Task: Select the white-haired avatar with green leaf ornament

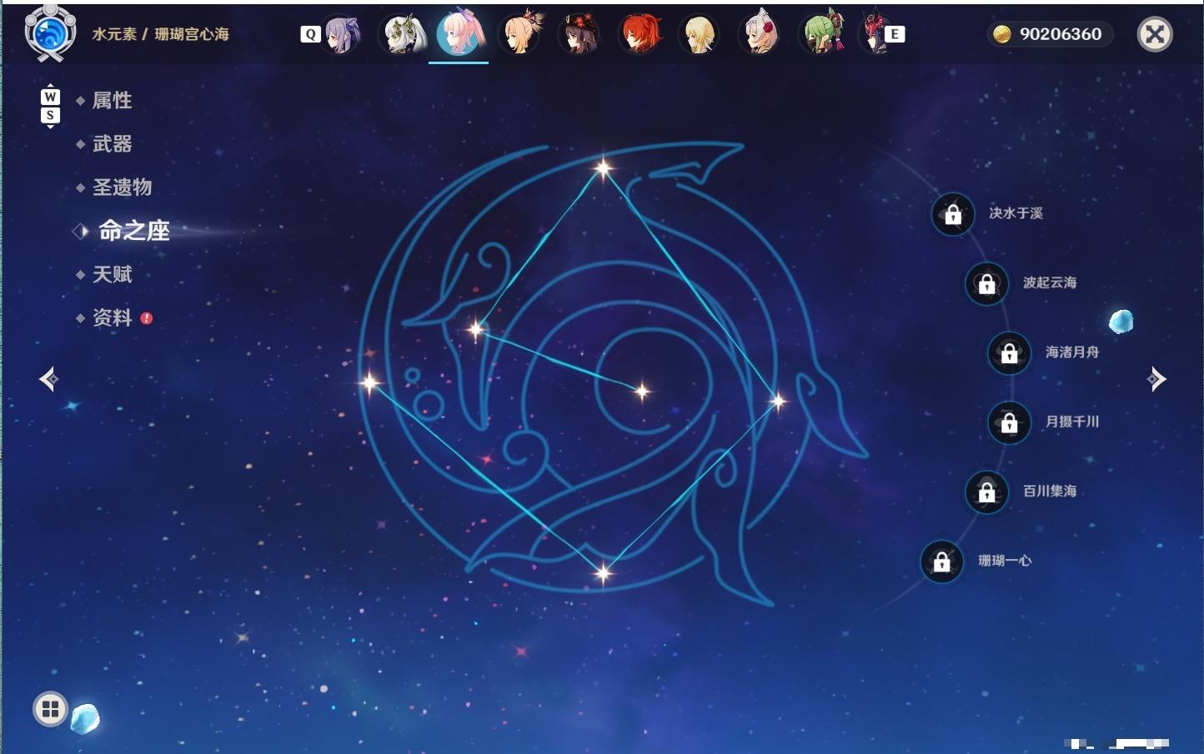Action: [403, 34]
